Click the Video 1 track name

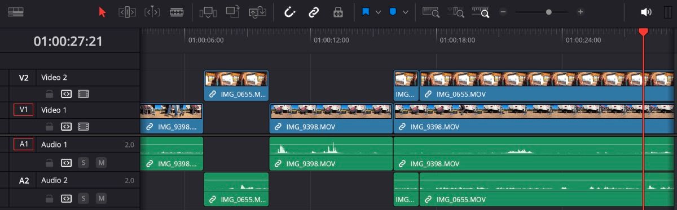coord(54,110)
